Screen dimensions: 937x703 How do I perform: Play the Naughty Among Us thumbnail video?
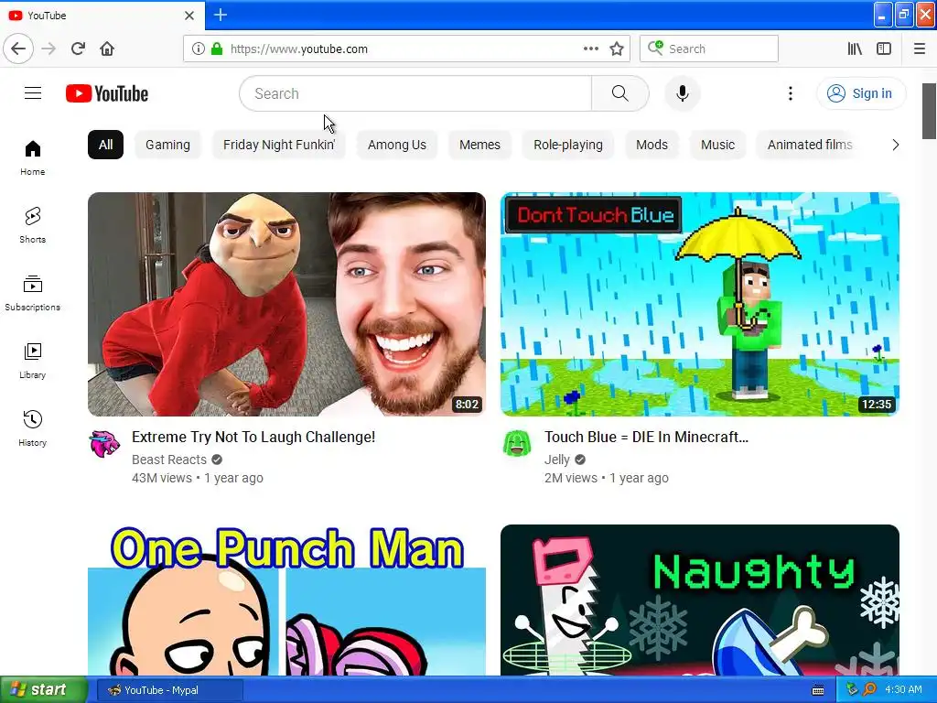700,600
